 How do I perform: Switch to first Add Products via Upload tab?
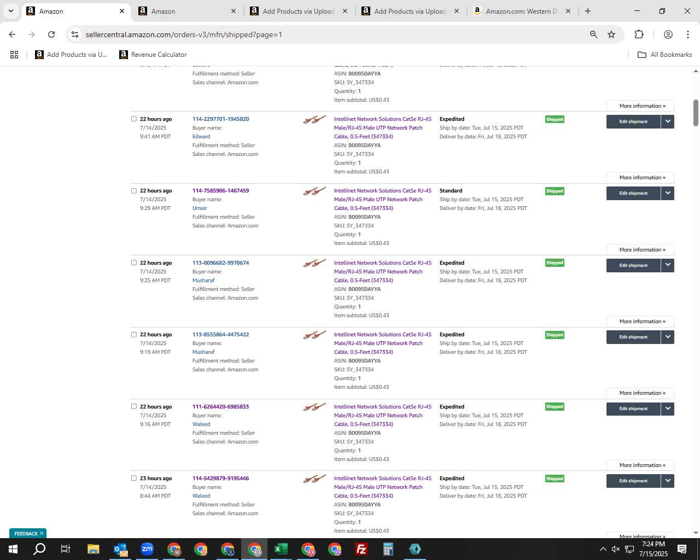pyautogui.click(x=298, y=11)
